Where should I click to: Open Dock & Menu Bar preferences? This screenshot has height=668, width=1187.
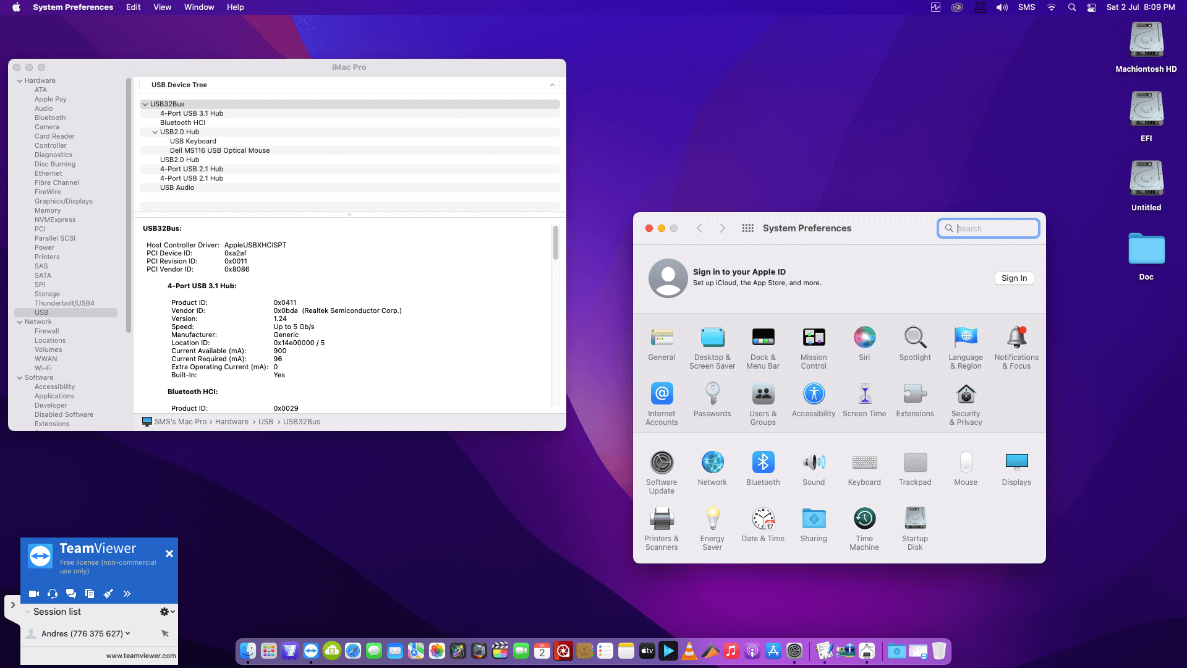pos(763,338)
